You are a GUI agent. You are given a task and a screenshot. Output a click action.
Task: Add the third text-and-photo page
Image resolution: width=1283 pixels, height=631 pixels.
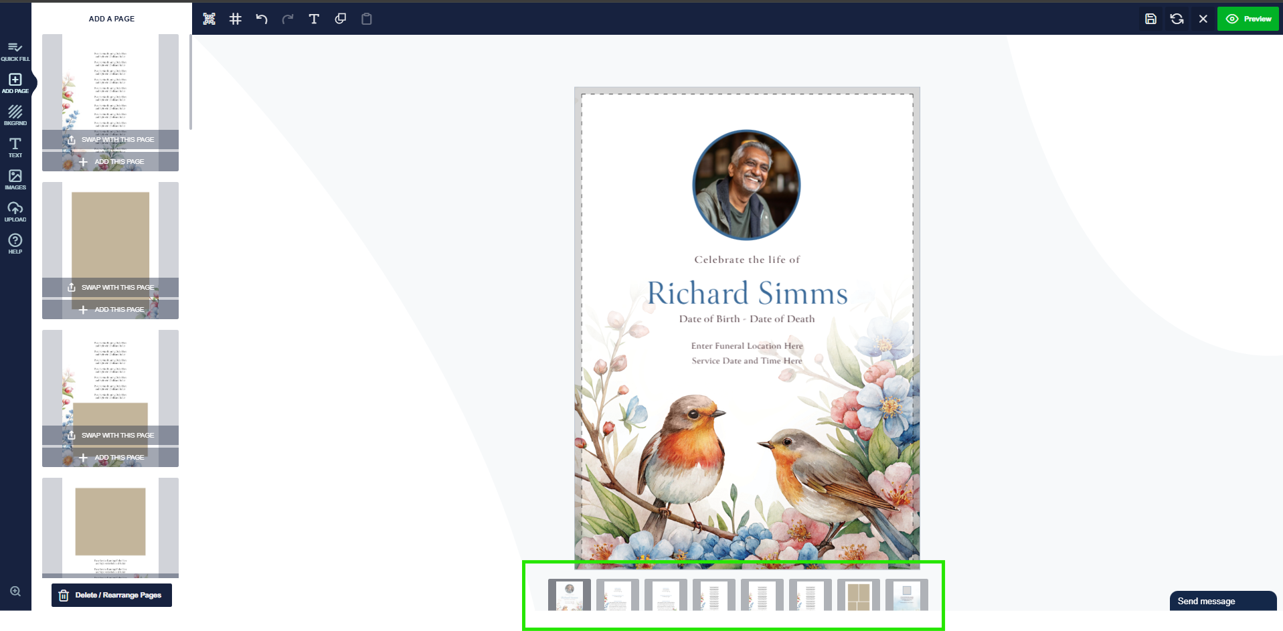110,457
